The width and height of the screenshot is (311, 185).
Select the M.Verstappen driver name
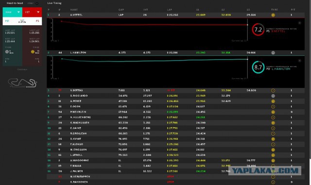click(x=80, y=176)
